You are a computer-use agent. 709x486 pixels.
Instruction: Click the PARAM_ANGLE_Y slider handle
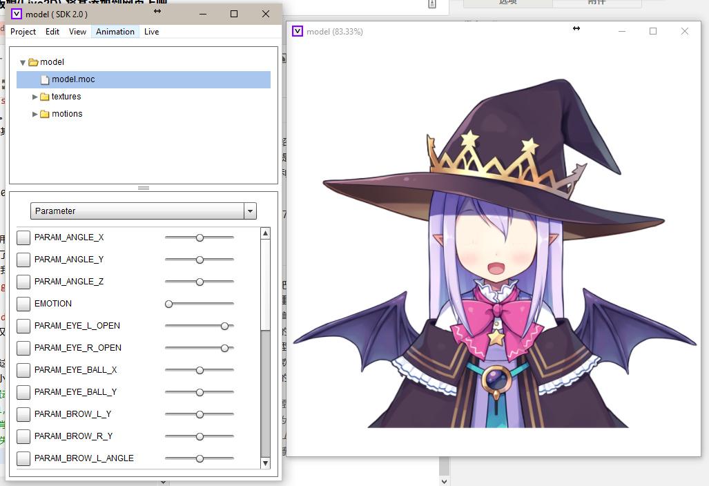pyautogui.click(x=200, y=260)
